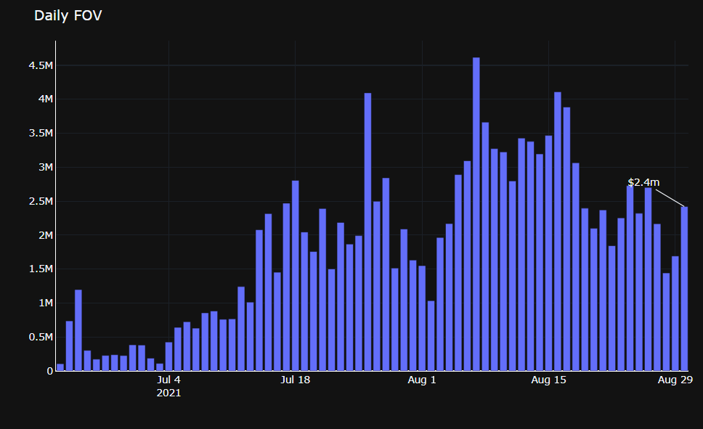
Task: Click the Aug 29 x-axis label
Action: tap(675, 380)
